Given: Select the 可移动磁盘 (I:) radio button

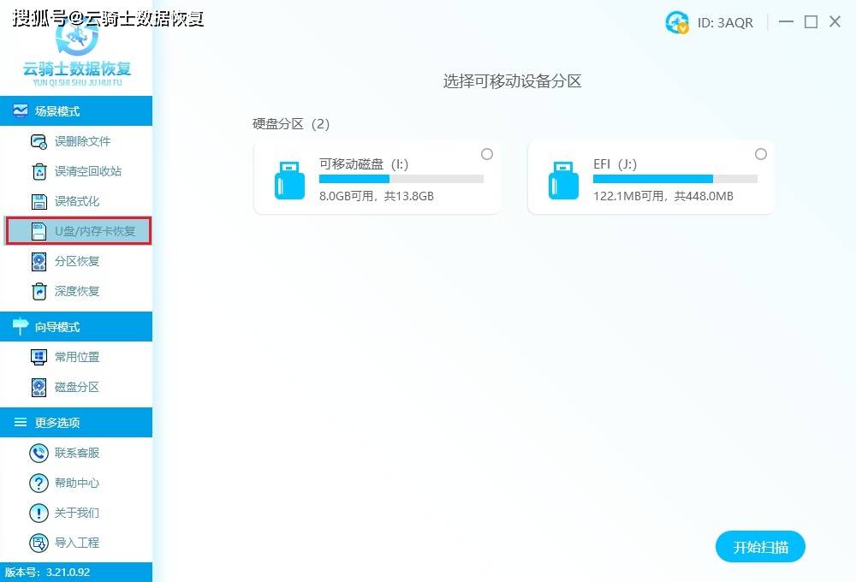Looking at the screenshot, I should pos(487,155).
